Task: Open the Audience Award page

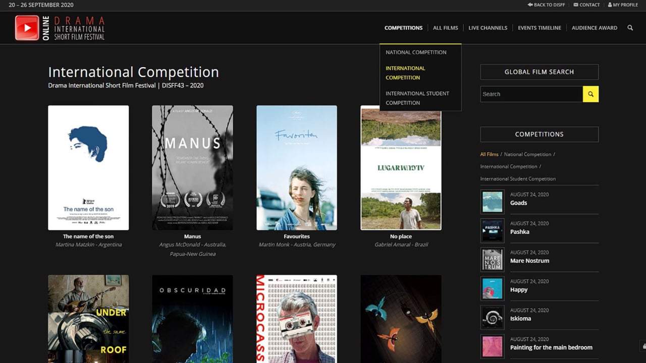Action: click(x=594, y=28)
